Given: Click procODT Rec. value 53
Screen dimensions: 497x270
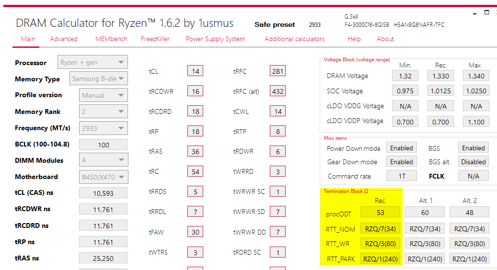Looking at the screenshot, I should point(380,213).
